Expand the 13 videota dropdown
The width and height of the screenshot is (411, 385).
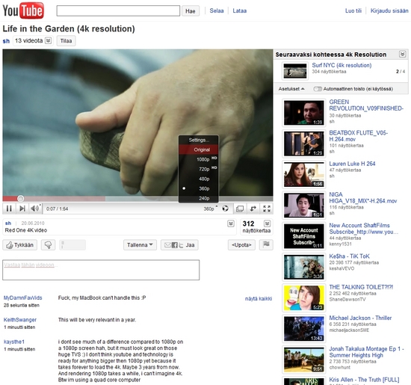tap(49, 40)
